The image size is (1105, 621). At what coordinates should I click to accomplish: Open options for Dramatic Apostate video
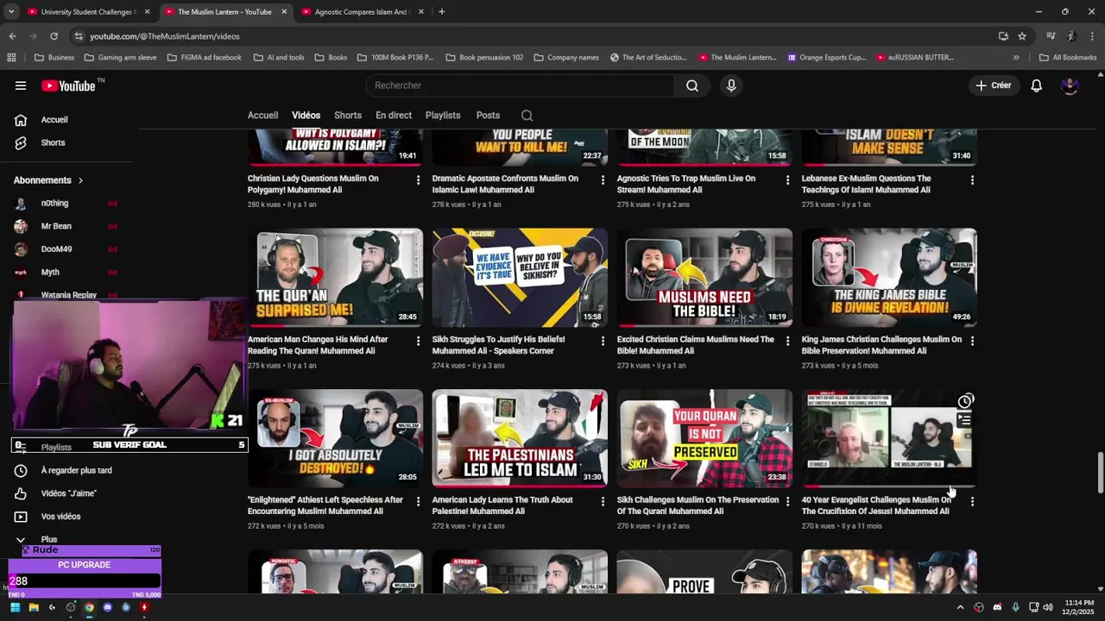[603, 180]
